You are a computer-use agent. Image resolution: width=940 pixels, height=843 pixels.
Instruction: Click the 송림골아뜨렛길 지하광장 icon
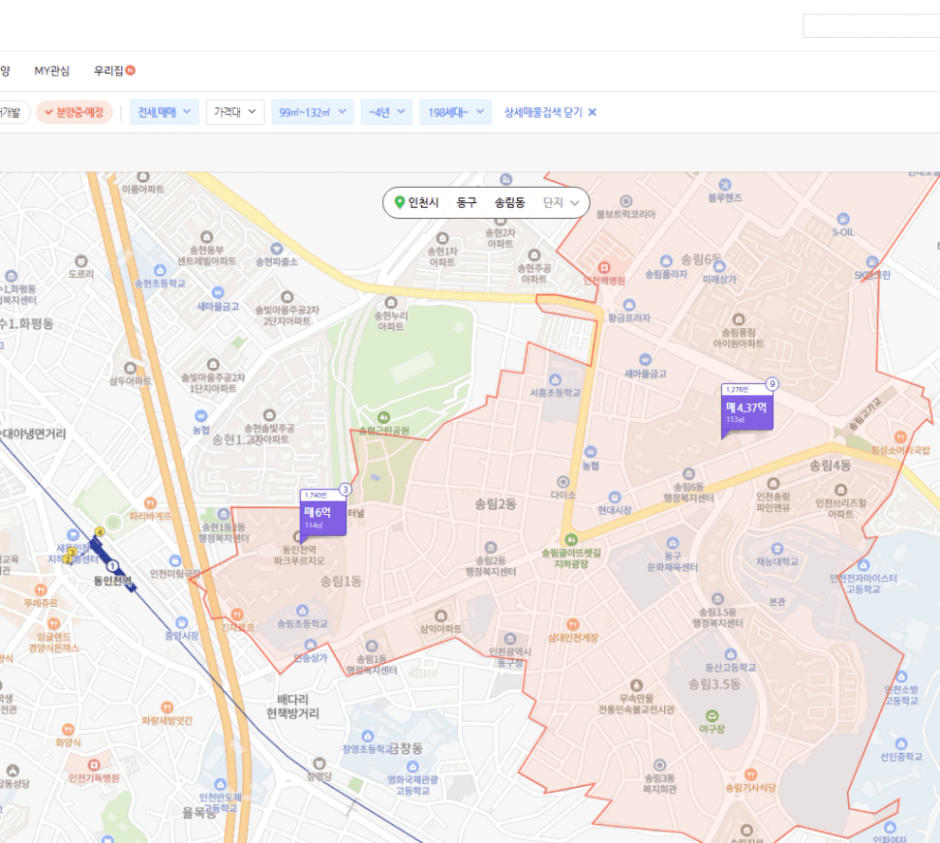(571, 539)
